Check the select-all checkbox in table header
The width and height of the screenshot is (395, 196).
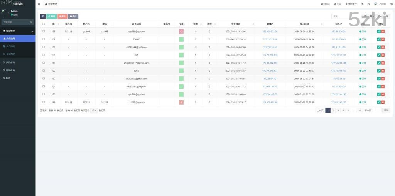point(44,24)
